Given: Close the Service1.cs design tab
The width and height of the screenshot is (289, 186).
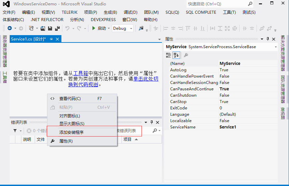Looking at the screenshot, I should (57, 39).
